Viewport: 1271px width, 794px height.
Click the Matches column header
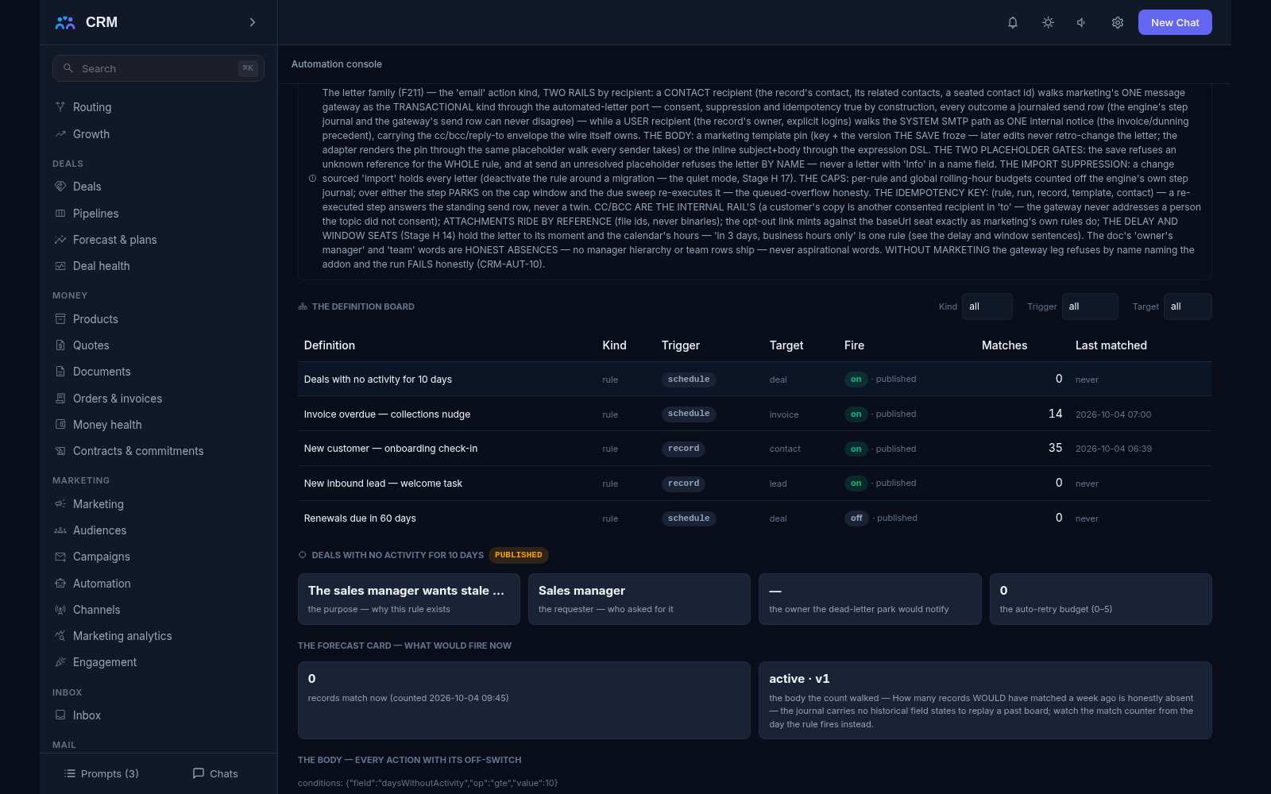[x=1004, y=345]
